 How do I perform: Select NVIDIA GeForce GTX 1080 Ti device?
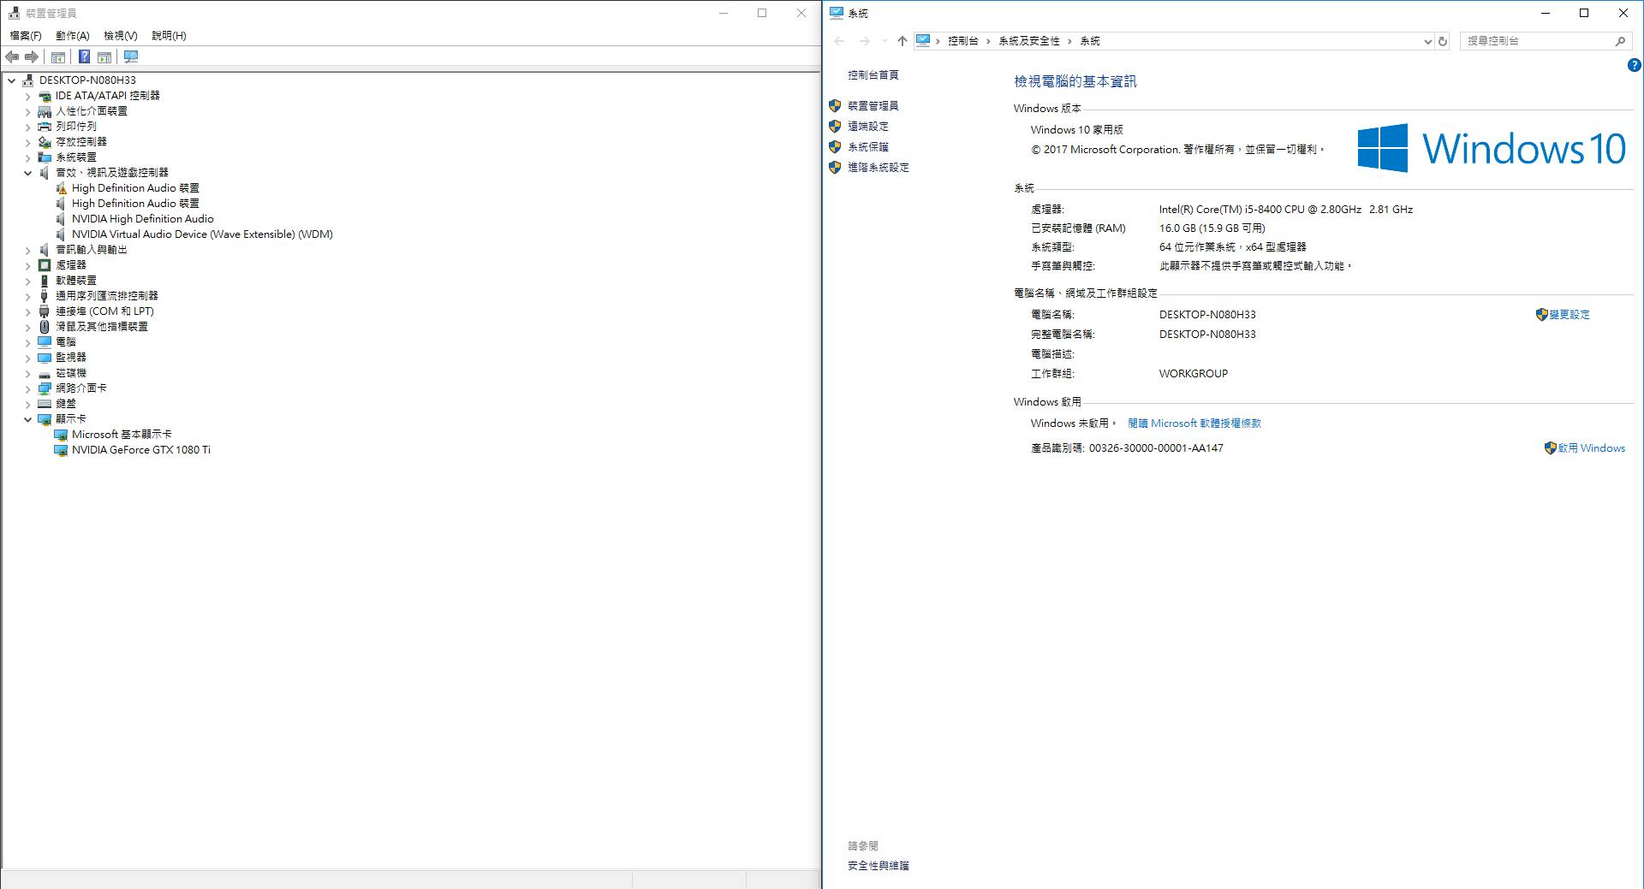[140, 450]
